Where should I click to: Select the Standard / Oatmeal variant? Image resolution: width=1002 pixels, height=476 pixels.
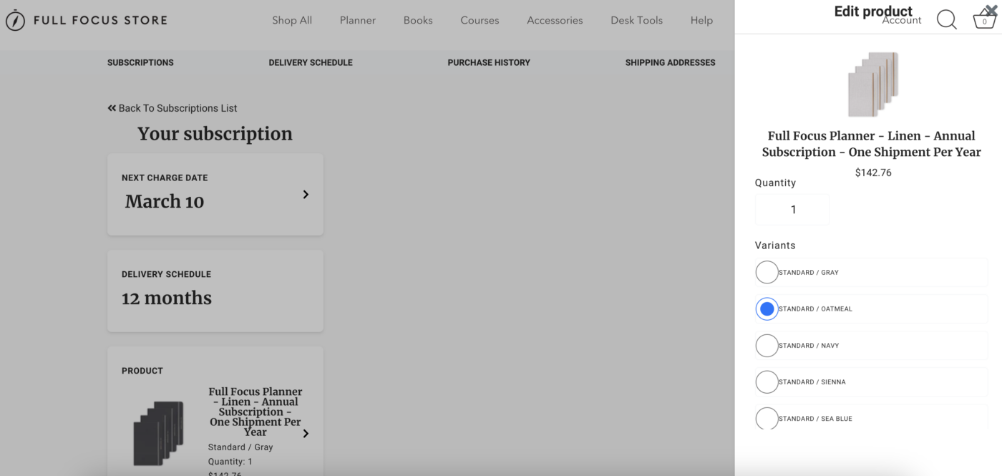click(767, 309)
